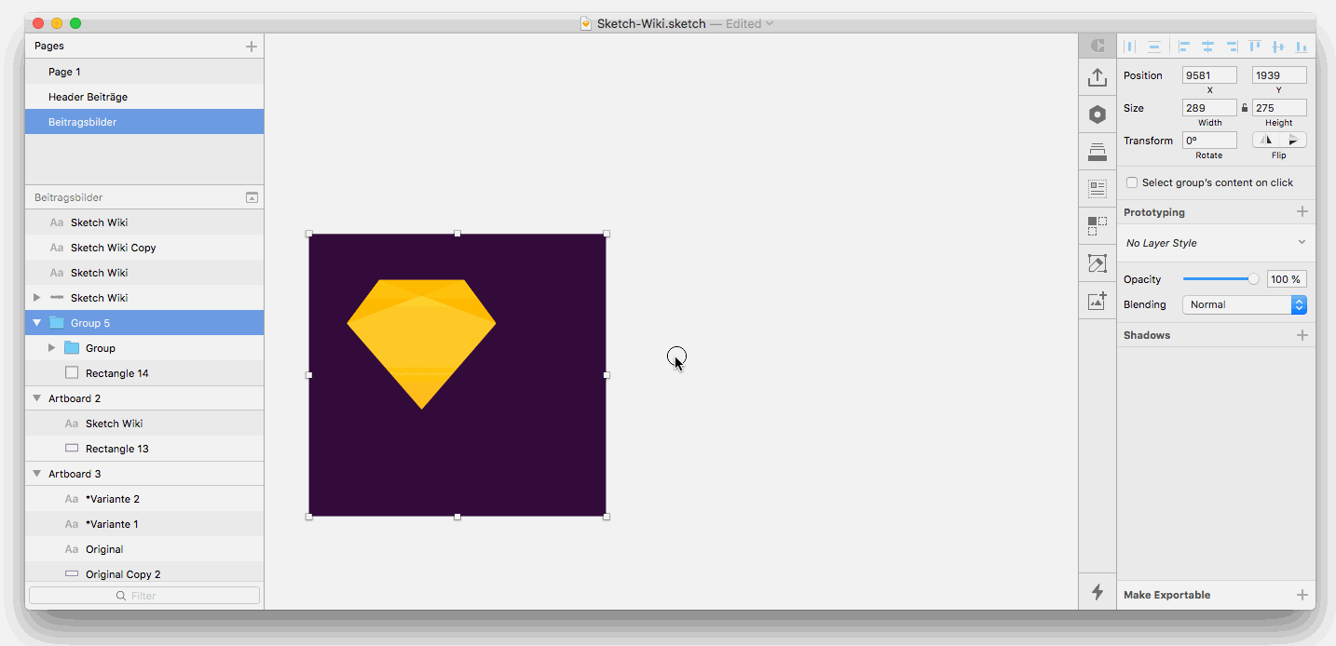Click the stacked layers plugin icon

tap(1097, 152)
